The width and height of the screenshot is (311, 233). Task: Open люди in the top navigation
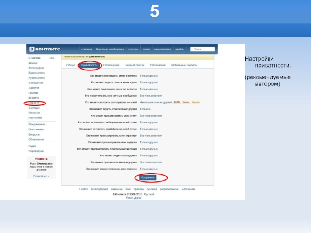146,49
